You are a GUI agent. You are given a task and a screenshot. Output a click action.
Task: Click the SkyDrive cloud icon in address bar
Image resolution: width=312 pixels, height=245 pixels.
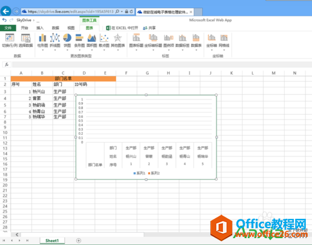click(24, 11)
